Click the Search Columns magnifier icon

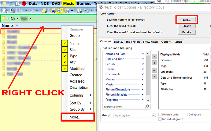click(147, 106)
